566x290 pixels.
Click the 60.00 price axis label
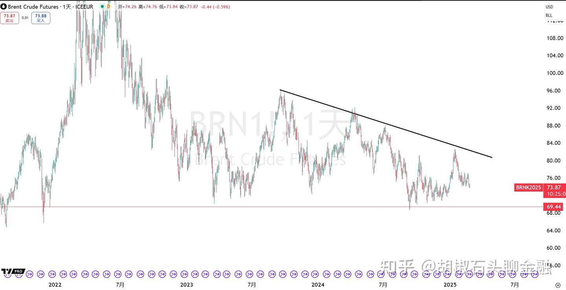pyautogui.click(x=553, y=248)
